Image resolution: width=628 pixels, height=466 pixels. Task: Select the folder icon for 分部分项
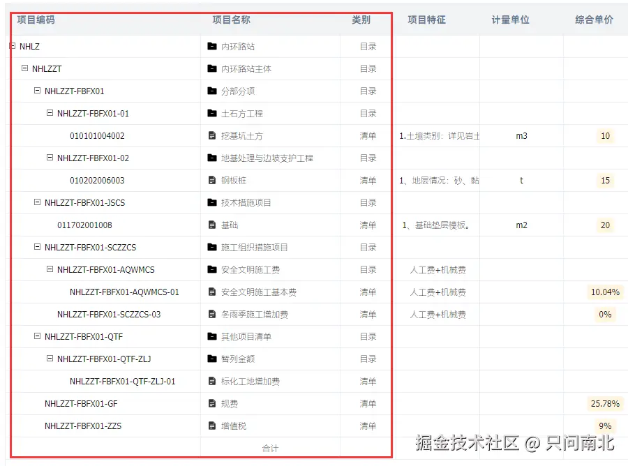(x=213, y=91)
